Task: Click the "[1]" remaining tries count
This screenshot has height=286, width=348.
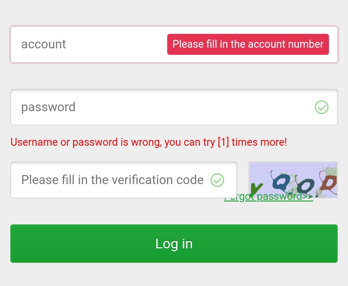Action: pyautogui.click(x=223, y=142)
